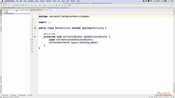Click the Open folder icon in toolbar

pyautogui.click(x=1, y=5)
